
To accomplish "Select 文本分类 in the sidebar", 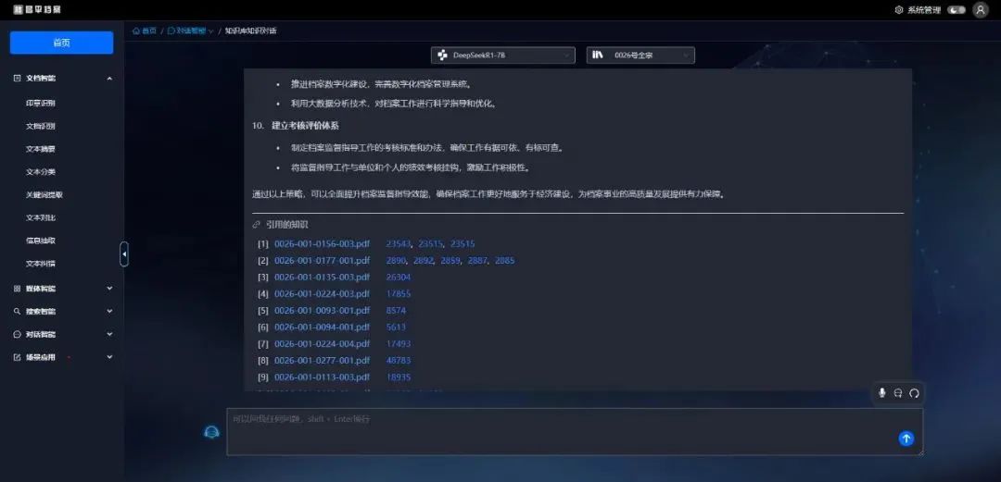I will tap(41, 172).
